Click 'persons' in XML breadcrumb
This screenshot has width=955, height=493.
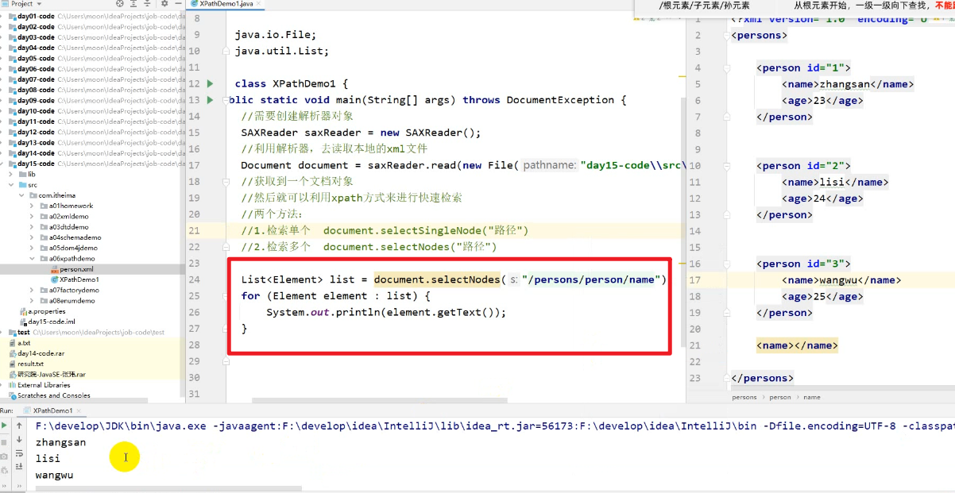744,397
